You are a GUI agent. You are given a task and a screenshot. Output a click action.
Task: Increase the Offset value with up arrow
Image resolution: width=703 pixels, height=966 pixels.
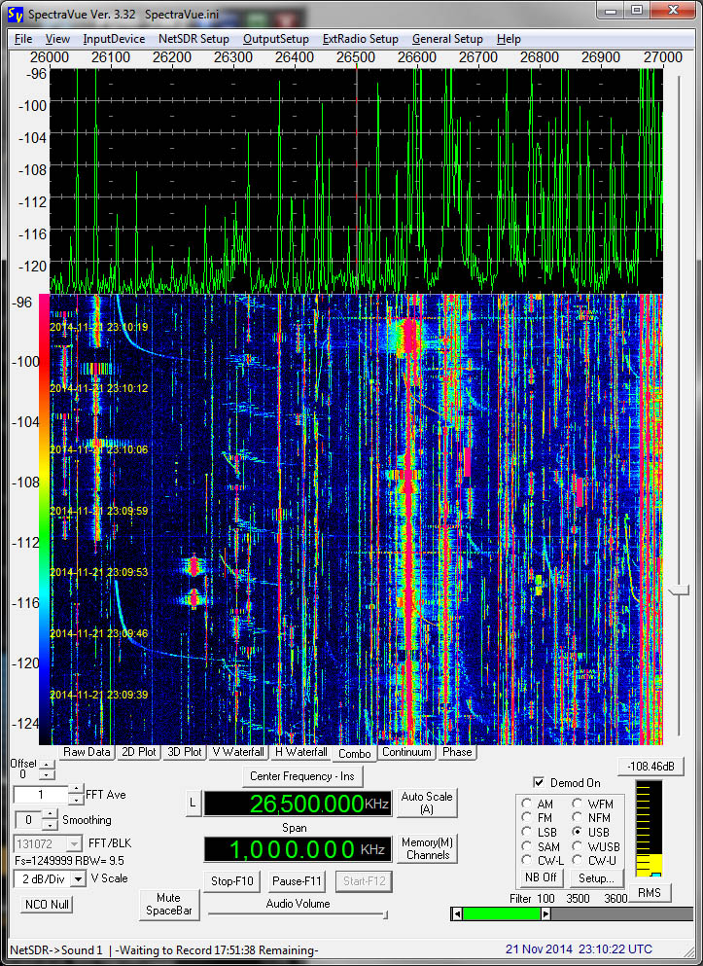pyautogui.click(x=46, y=766)
